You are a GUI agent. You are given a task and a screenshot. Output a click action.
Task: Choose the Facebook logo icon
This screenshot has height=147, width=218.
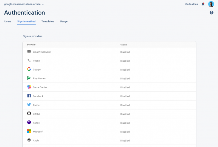click(x=29, y=96)
